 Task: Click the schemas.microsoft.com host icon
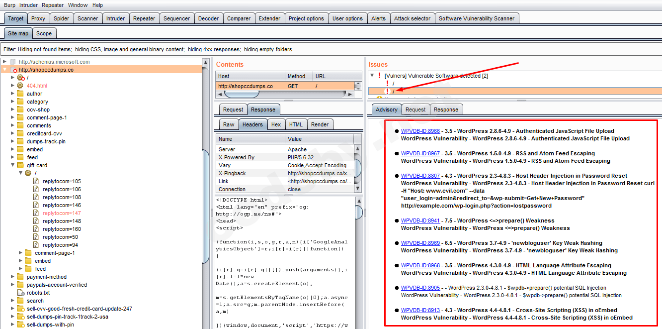13,62
